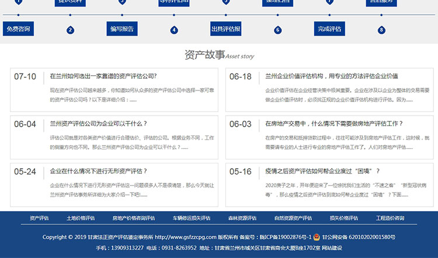
Task: Open article 疫情之后资产评估如何帮企业度过困境
Action: tap(322, 172)
